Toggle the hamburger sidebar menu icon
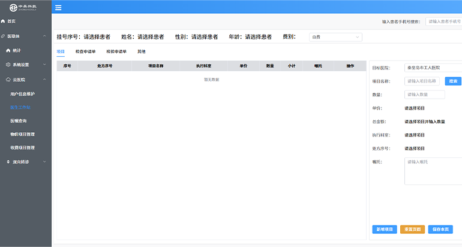Image resolution: width=462 pixels, height=247 pixels. 58,8
